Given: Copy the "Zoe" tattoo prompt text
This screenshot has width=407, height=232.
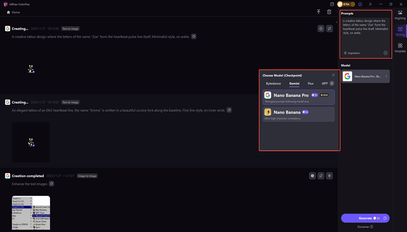Looking at the screenshot, I should pos(194,37).
